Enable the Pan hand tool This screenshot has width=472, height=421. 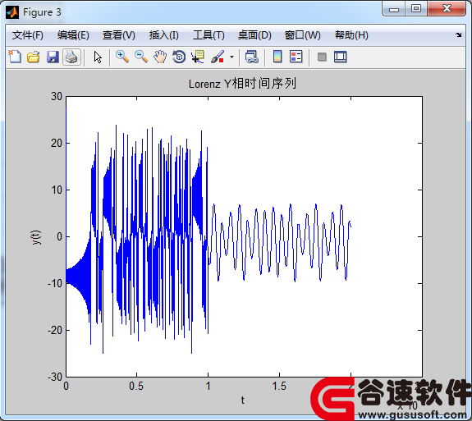click(x=160, y=57)
